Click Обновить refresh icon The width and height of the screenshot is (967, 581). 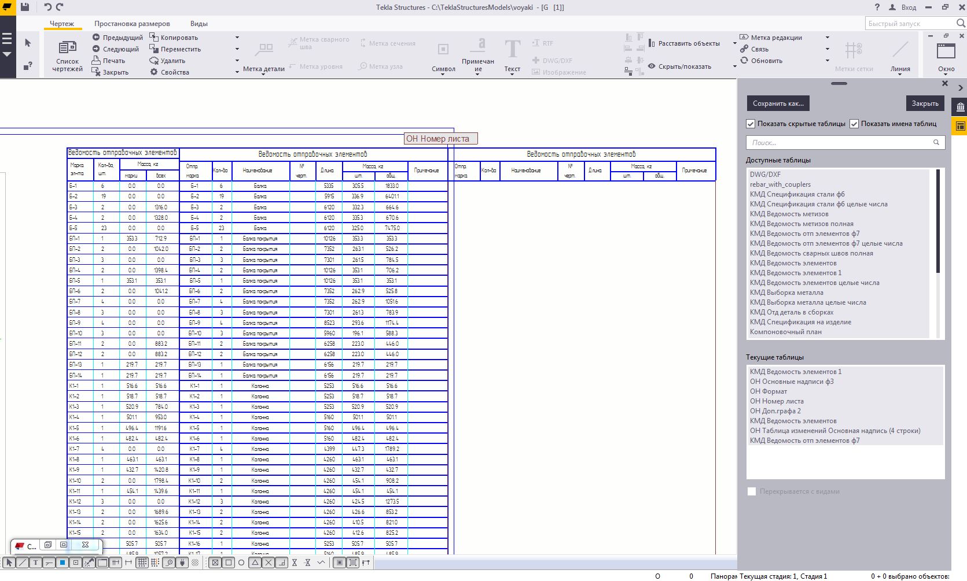(x=744, y=61)
